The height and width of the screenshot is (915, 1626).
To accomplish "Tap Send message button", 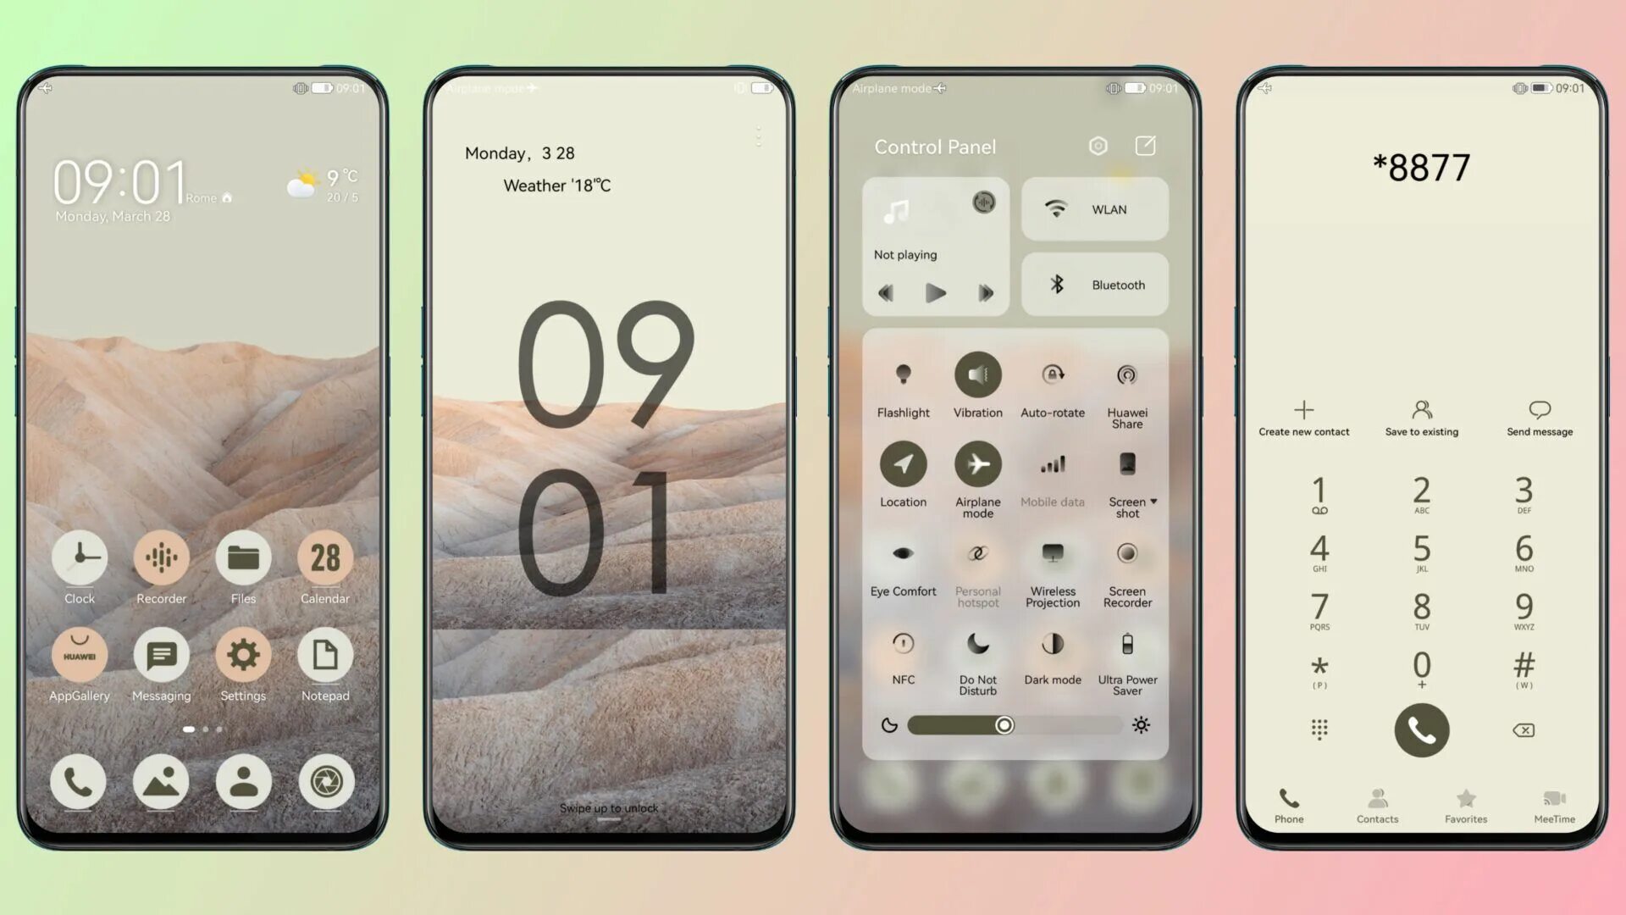I will click(x=1540, y=417).
